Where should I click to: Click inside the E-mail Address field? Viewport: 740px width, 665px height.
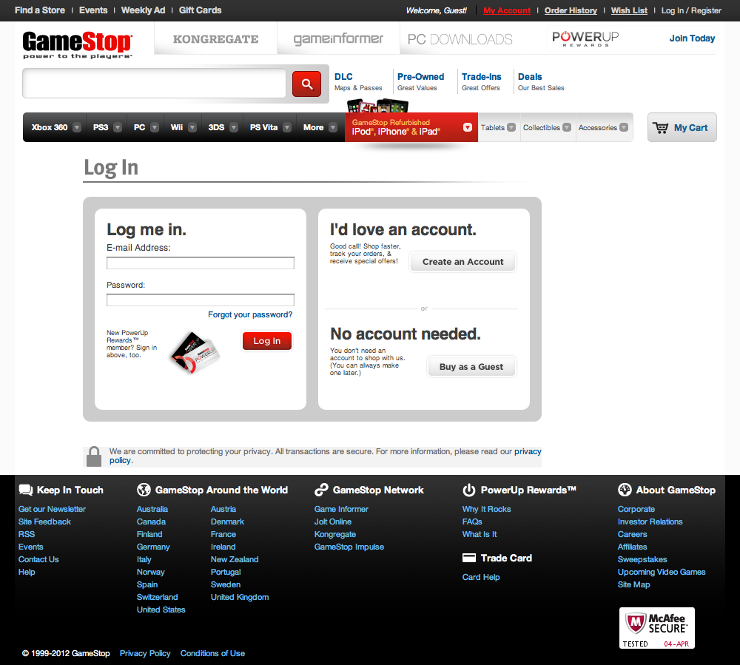pyautogui.click(x=200, y=263)
